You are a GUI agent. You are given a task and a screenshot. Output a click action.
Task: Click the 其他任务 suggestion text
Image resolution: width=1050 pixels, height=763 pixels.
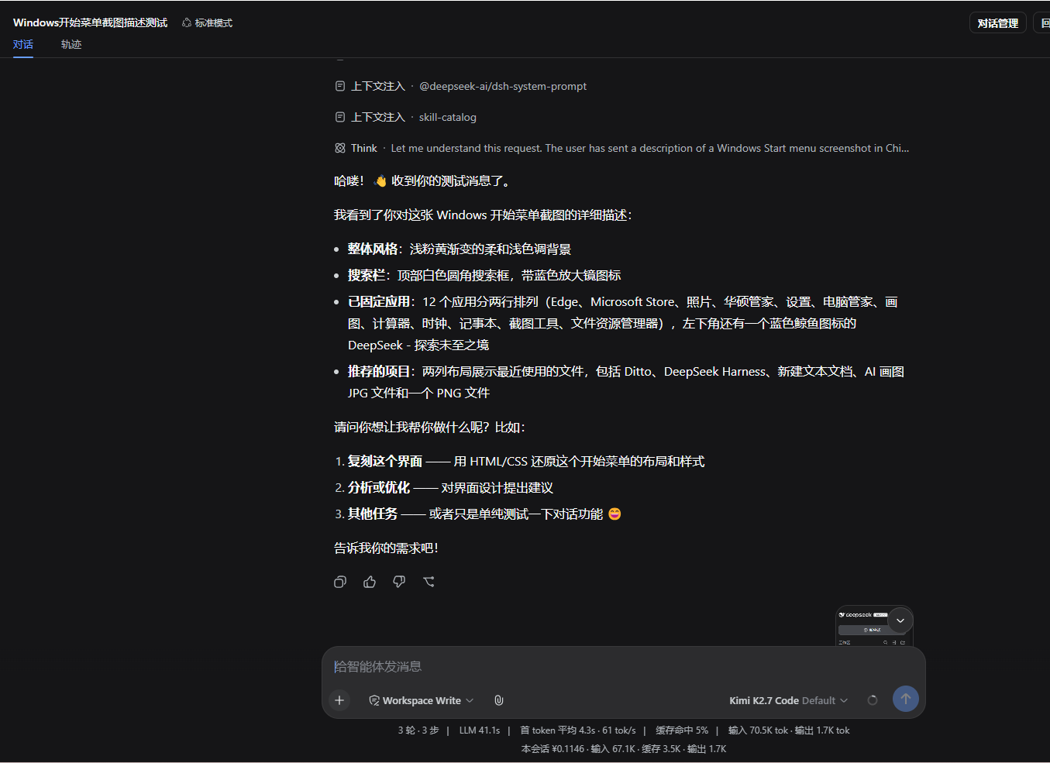point(373,514)
